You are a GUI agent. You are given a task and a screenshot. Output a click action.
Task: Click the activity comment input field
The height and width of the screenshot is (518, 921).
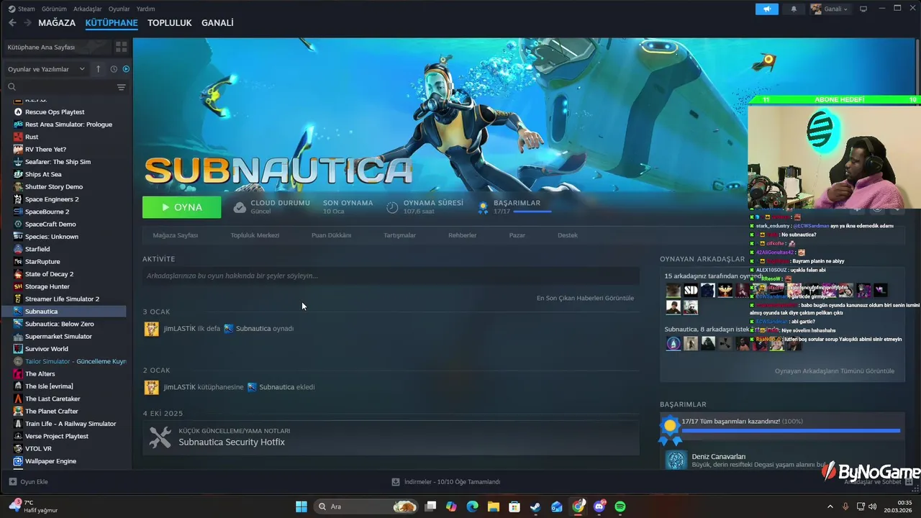(391, 276)
